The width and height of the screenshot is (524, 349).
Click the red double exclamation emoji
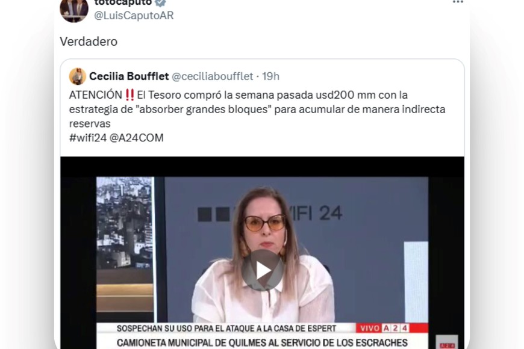coord(129,95)
